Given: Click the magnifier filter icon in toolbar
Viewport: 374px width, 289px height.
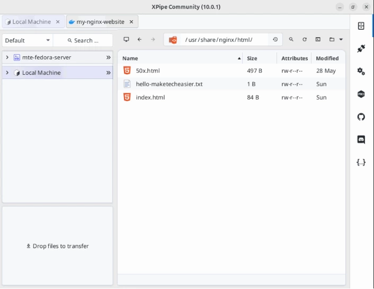Looking at the screenshot, I should (x=291, y=39).
